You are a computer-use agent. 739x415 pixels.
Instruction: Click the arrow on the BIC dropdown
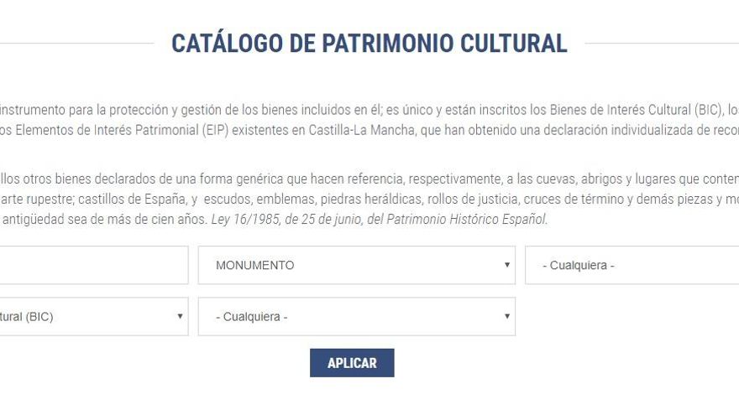pos(180,317)
